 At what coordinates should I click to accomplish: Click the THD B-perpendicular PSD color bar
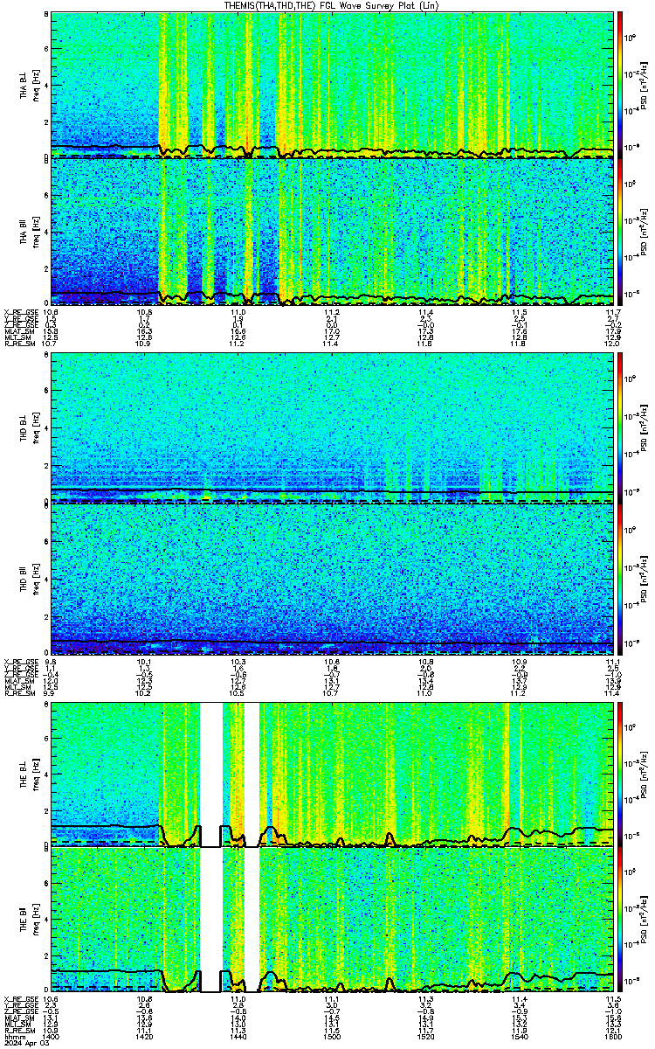(621, 428)
